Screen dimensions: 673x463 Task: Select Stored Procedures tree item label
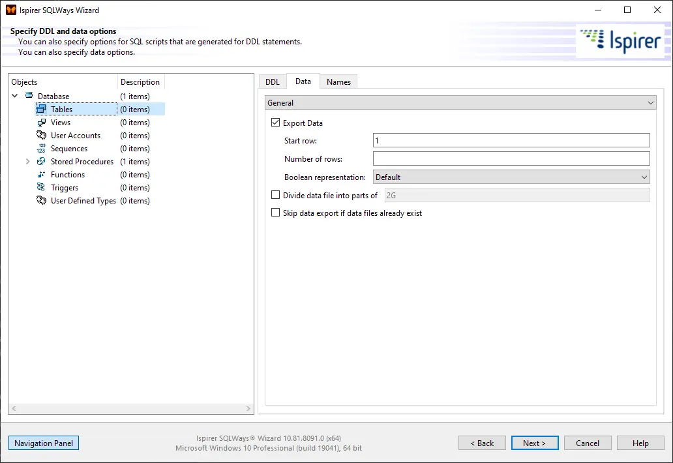[82, 161]
